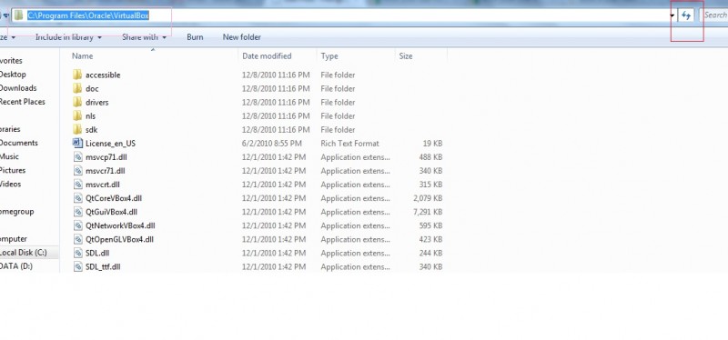Select the sdk folder
This screenshot has width=728, height=340.
(86, 129)
